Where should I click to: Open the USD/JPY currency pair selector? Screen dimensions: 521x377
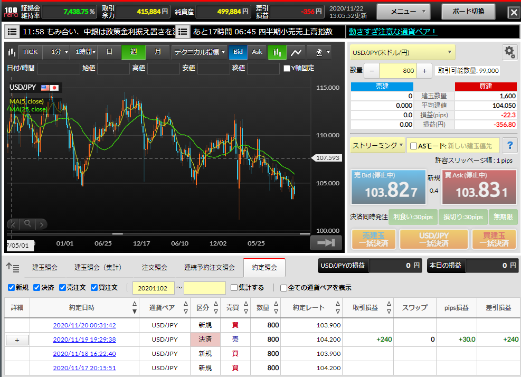coord(402,52)
